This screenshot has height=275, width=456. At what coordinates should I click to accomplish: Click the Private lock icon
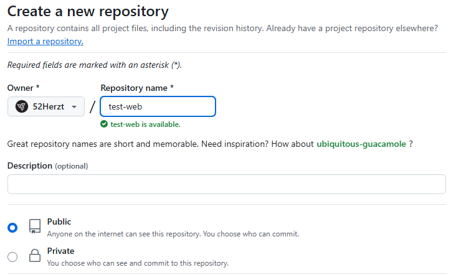point(35,256)
